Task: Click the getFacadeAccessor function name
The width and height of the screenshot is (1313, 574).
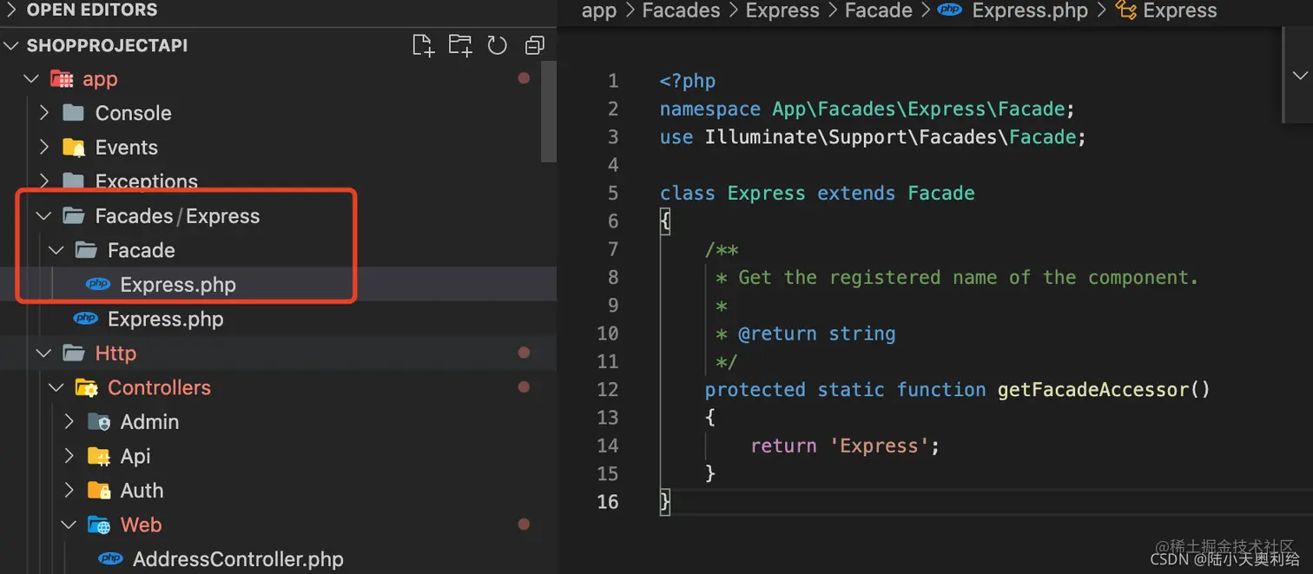Action: (x=1092, y=389)
